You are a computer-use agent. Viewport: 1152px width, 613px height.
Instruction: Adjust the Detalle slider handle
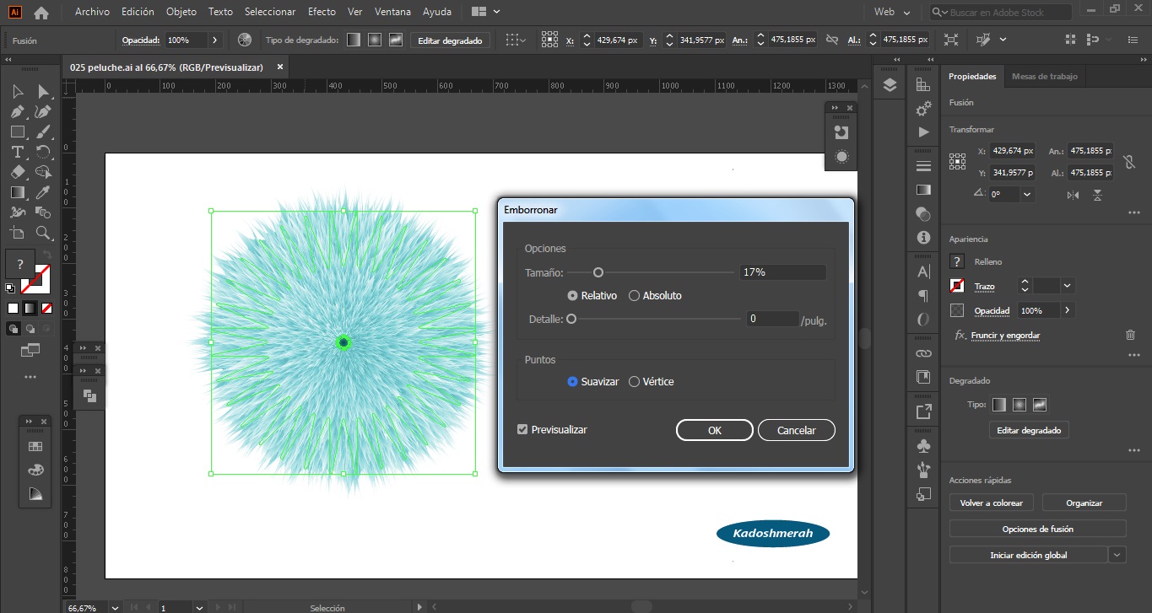click(571, 319)
